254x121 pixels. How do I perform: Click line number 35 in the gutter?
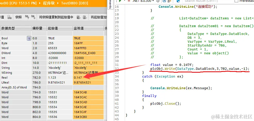coord(117,80)
